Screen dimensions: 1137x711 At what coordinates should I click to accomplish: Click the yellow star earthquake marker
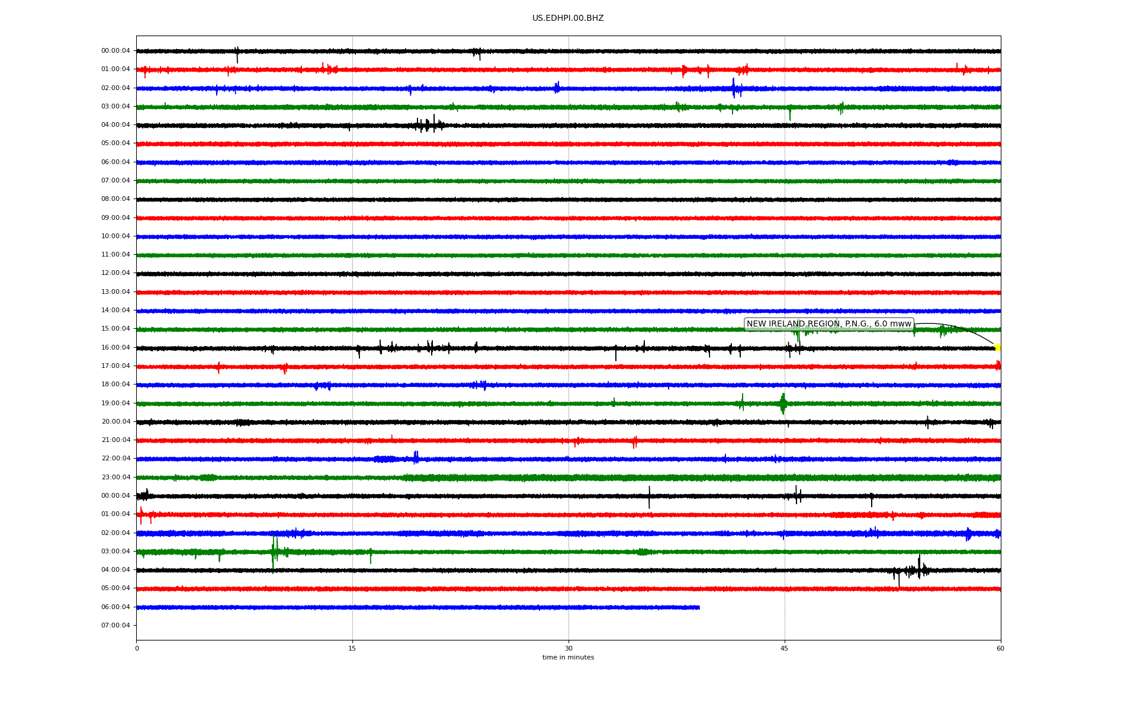click(x=997, y=347)
